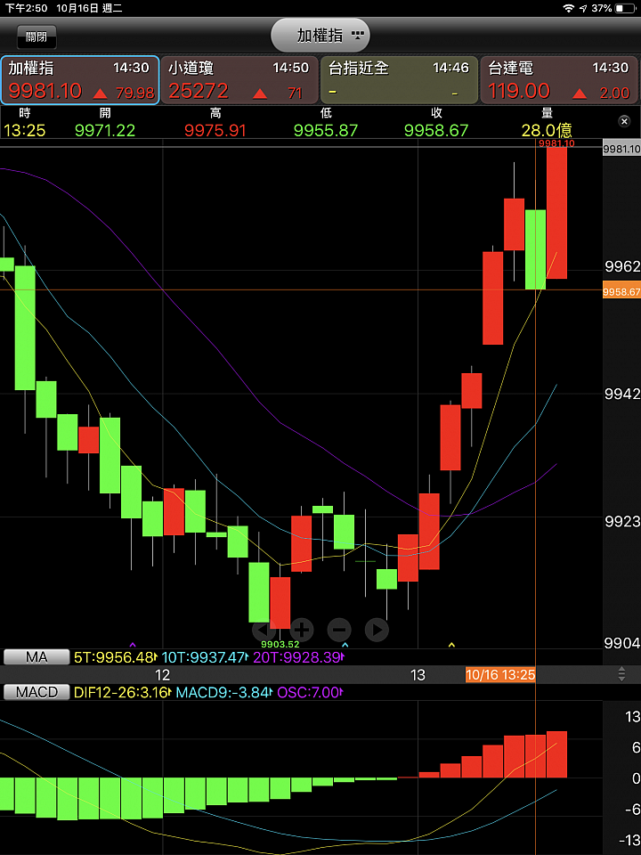This screenshot has width=641, height=855.
Task: Tap the Wi-Fi icon in status bar
Action: click(x=569, y=8)
